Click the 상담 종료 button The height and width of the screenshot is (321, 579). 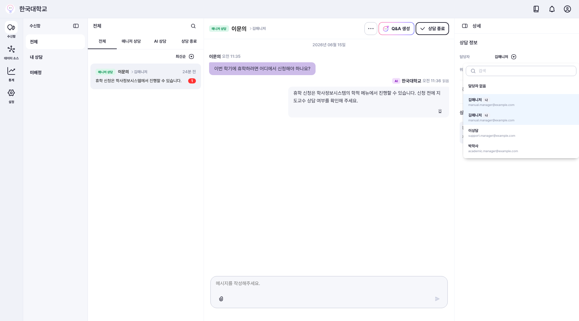tap(432, 29)
